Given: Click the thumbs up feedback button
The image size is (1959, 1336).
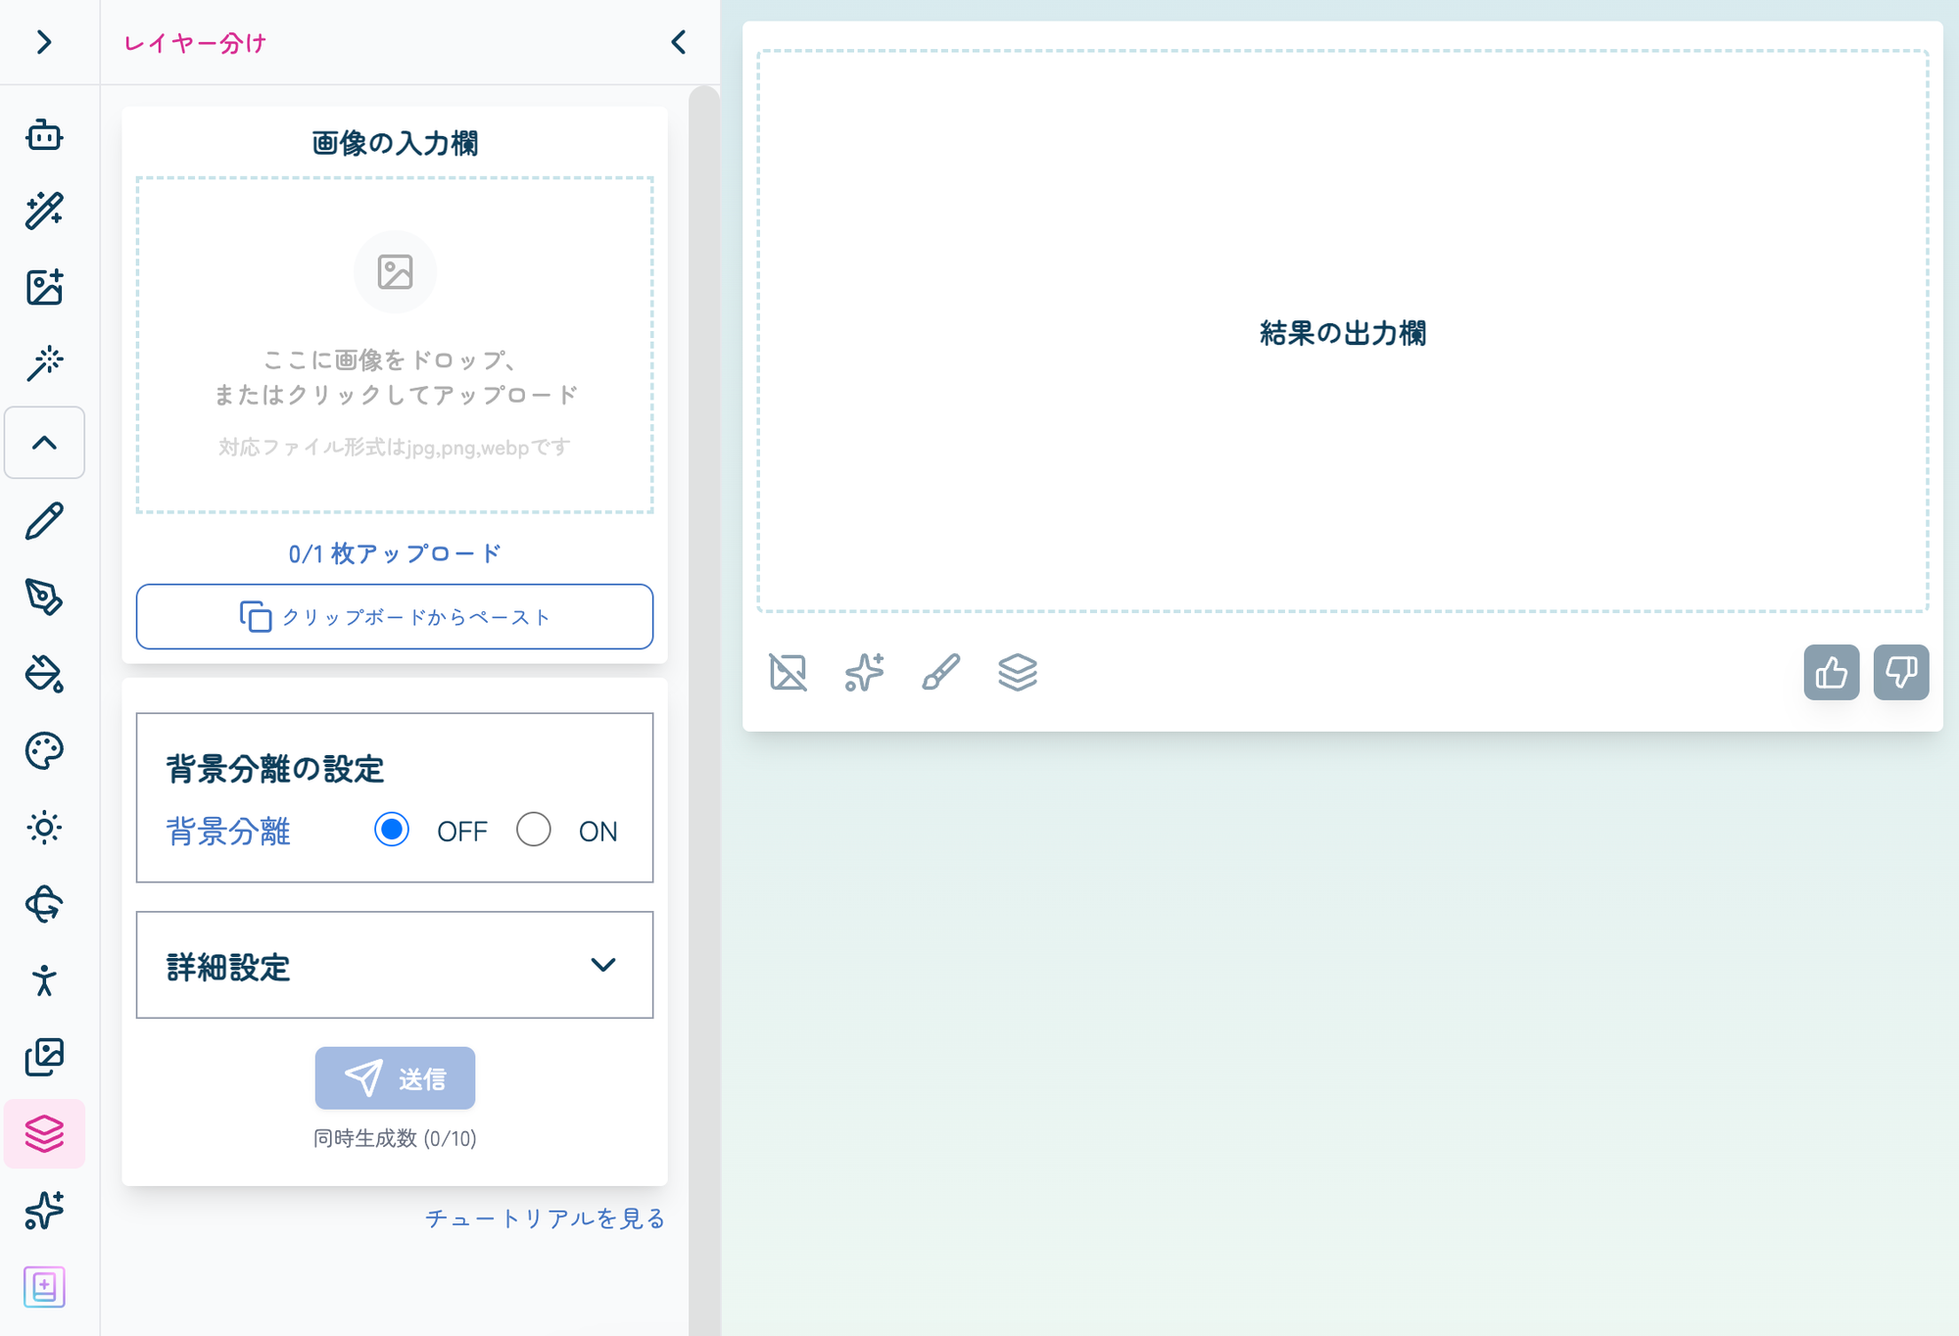Looking at the screenshot, I should (1831, 672).
